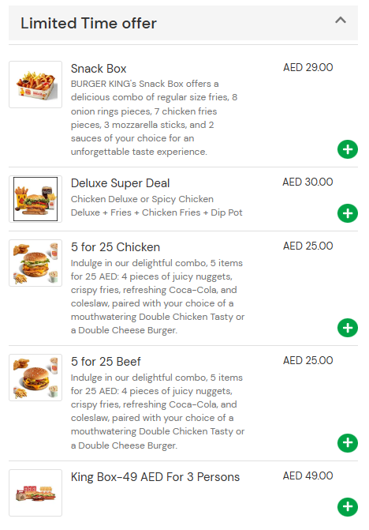Screen dimensions: 369x530
Task: Open the Deluxe Super Deal product image
Action: 35,199
